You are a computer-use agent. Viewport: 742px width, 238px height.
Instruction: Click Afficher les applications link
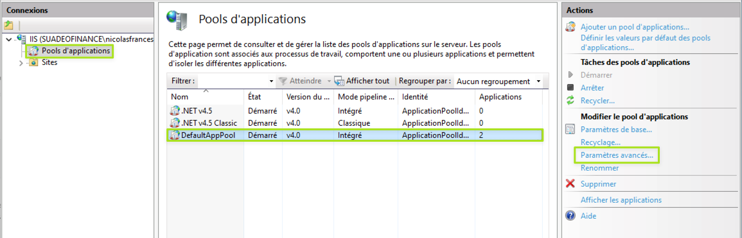click(621, 200)
